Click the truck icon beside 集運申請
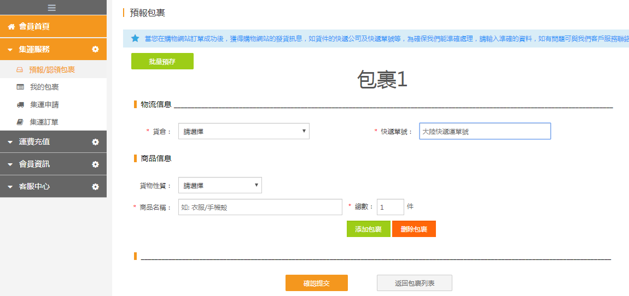 click(20, 104)
